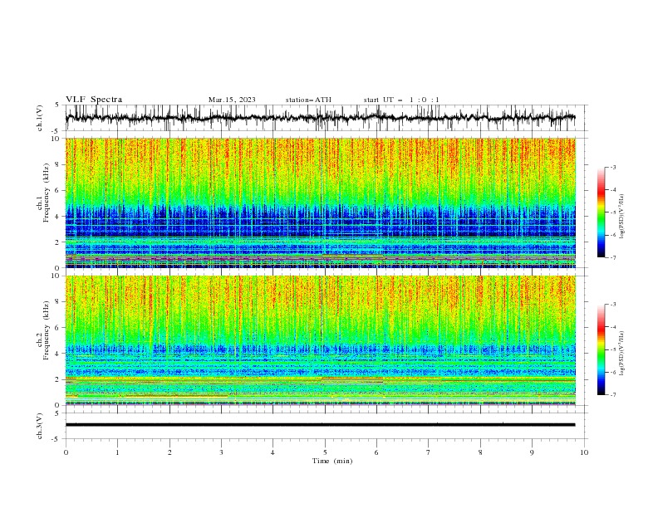Click the ch.1 waveform trace plot
Image resolution: width=658 pixels, height=508 pixels.
point(321,118)
